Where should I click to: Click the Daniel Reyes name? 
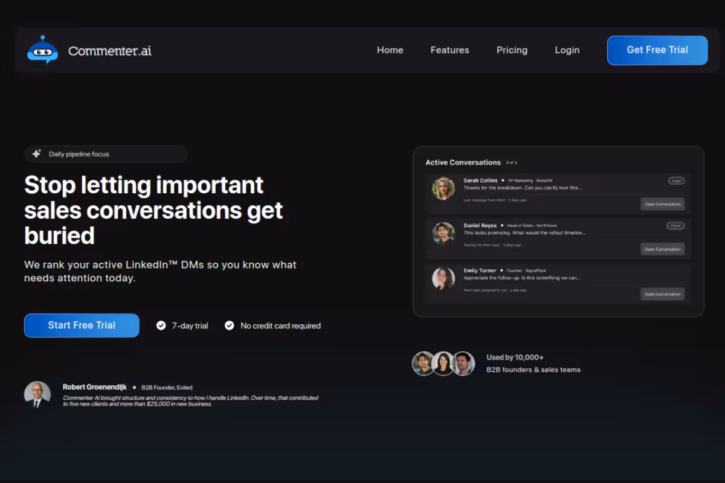(480, 226)
